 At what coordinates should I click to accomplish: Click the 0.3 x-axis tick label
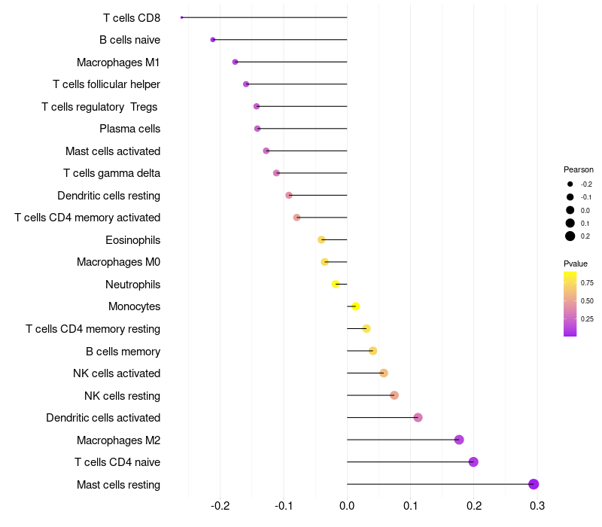click(x=537, y=506)
